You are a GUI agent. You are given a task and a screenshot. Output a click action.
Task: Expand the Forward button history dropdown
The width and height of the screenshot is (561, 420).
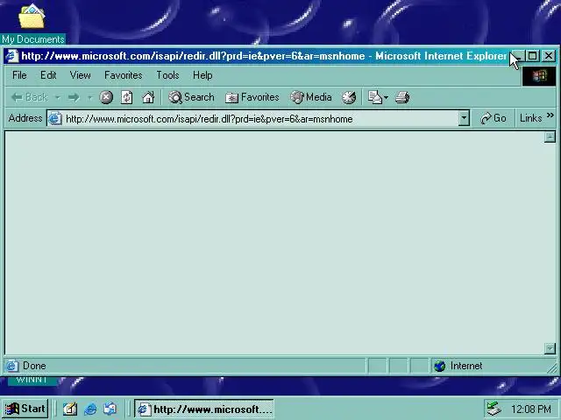point(89,97)
